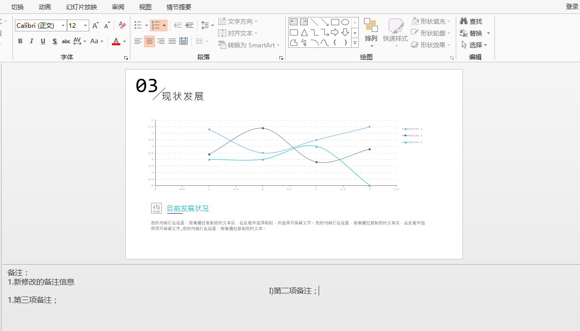Select the rectangle shape in gallery
Image resolution: width=580 pixels, height=331 pixels.
pos(335,22)
